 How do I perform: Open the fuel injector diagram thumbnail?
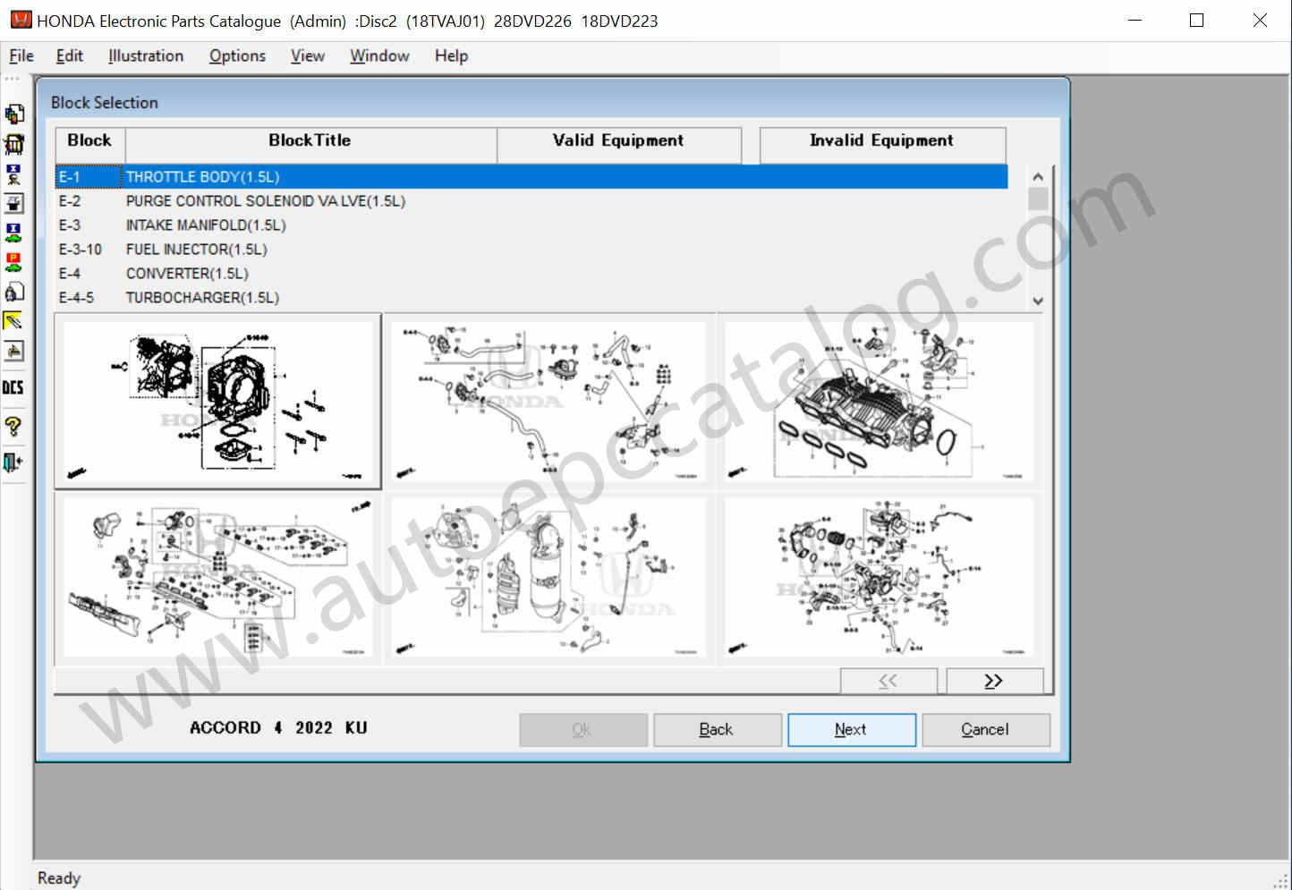[x=218, y=578]
